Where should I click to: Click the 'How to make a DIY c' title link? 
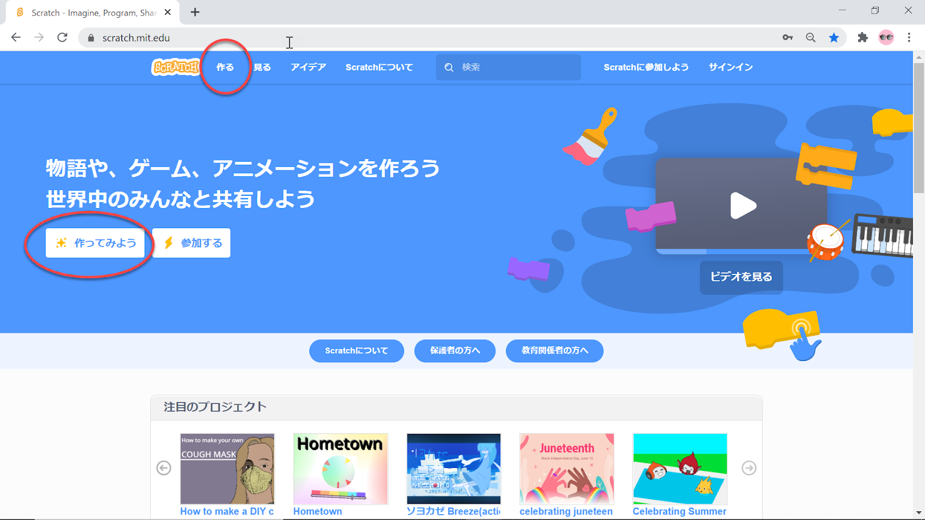click(x=227, y=511)
